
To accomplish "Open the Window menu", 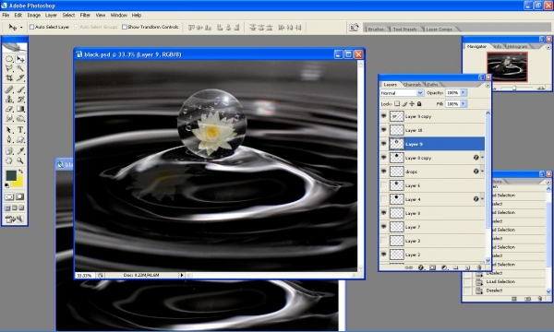I will 119,15.
